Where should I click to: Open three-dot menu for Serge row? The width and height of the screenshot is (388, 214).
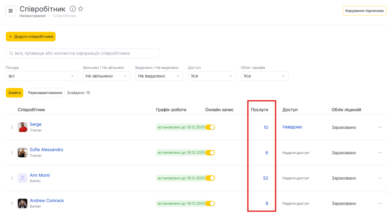380,127
